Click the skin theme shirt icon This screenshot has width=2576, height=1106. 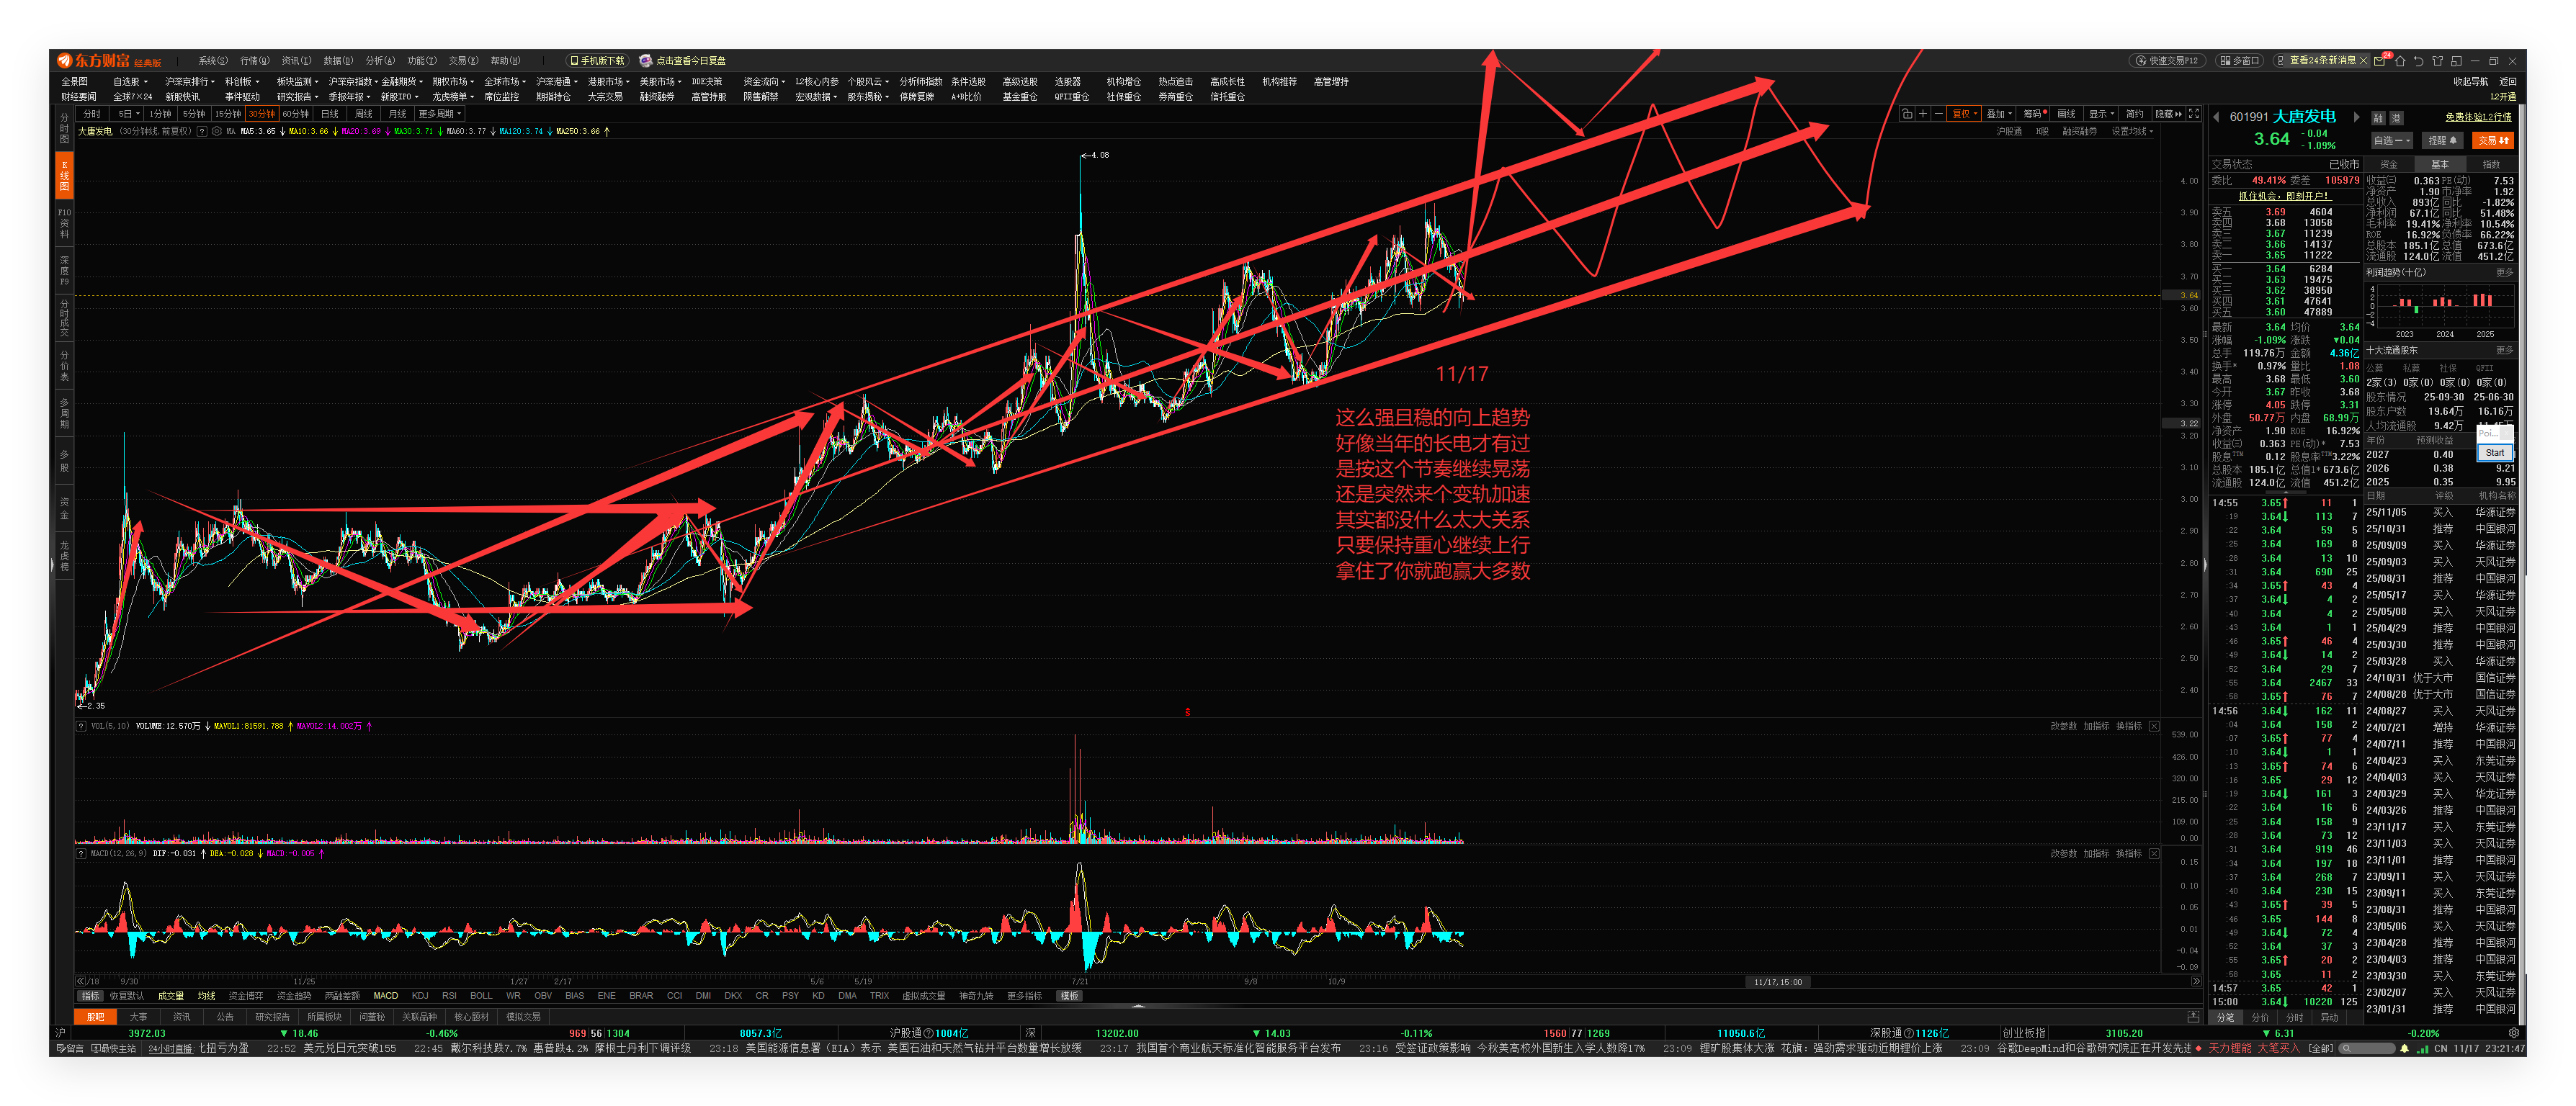(2437, 62)
